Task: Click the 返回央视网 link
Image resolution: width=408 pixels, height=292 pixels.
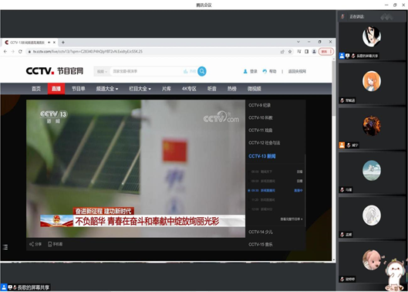Action: (297, 71)
